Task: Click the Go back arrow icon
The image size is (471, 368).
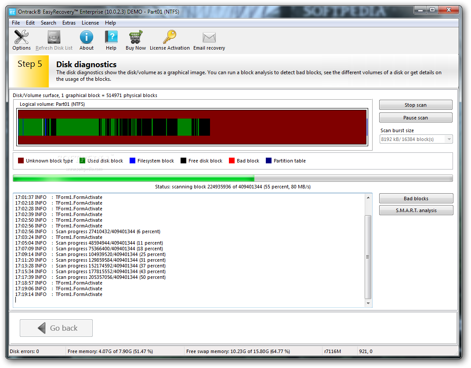Action: [x=42, y=328]
